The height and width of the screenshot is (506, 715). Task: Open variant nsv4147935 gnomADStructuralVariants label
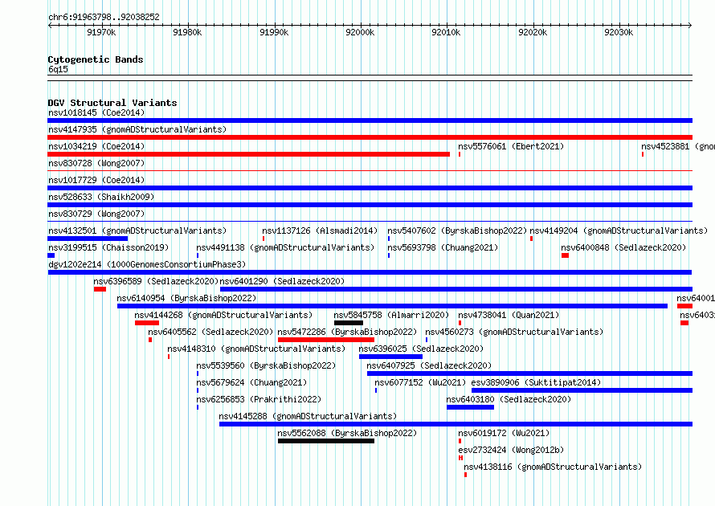(137, 129)
